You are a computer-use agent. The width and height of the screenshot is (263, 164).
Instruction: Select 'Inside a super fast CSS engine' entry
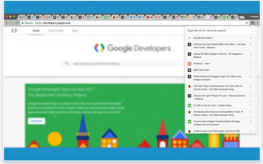pyautogui.click(x=220, y=131)
